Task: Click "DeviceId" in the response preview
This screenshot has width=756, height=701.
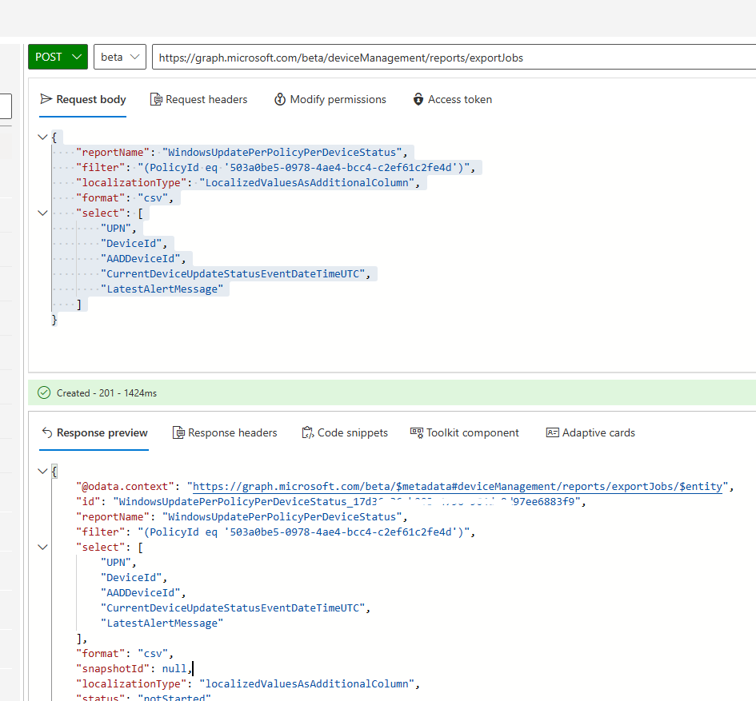Action: pyautogui.click(x=131, y=578)
